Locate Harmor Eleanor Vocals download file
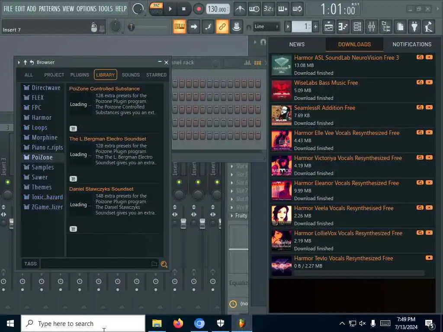 [420, 183]
